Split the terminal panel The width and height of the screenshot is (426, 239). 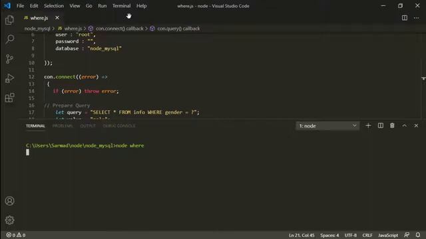tap(380, 125)
